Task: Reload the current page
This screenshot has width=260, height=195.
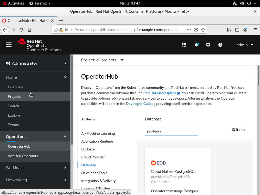Action: click(x=21, y=30)
